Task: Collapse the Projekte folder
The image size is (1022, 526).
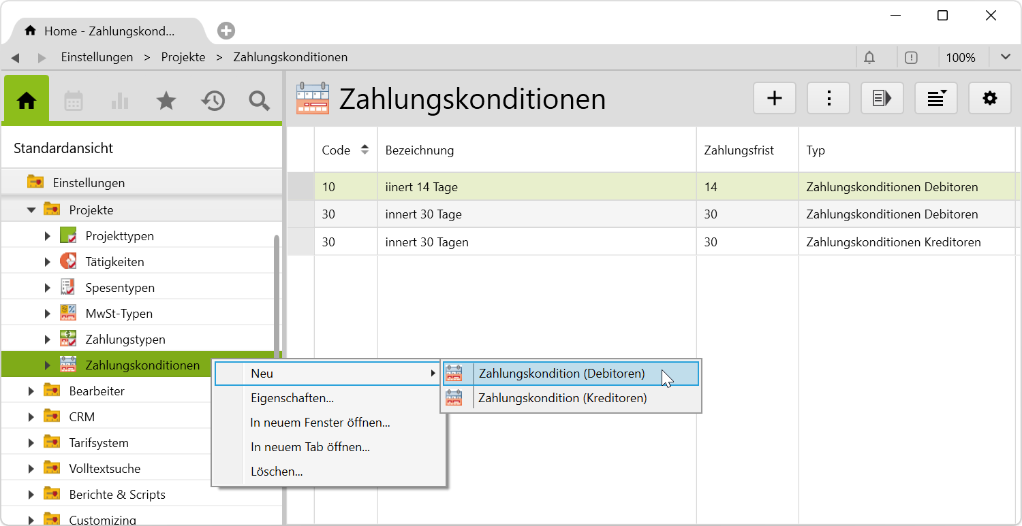Action: 31,210
